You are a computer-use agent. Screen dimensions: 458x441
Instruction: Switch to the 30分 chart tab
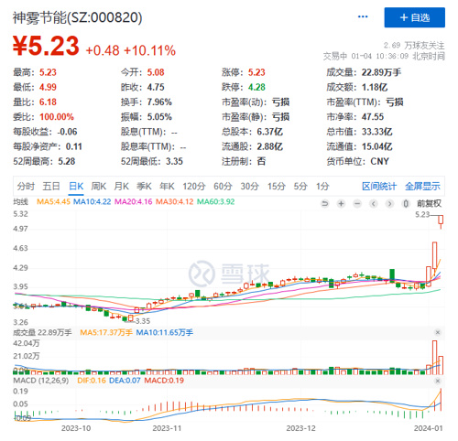250,186
